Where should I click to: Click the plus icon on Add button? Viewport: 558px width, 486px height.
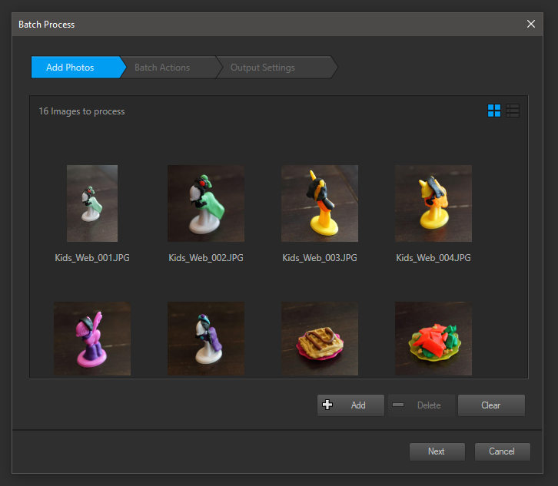(327, 405)
